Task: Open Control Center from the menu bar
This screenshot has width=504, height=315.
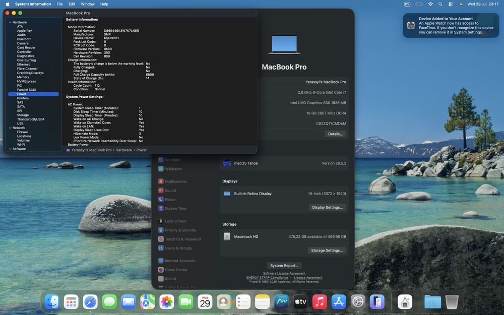Action: pyautogui.click(x=451, y=4)
